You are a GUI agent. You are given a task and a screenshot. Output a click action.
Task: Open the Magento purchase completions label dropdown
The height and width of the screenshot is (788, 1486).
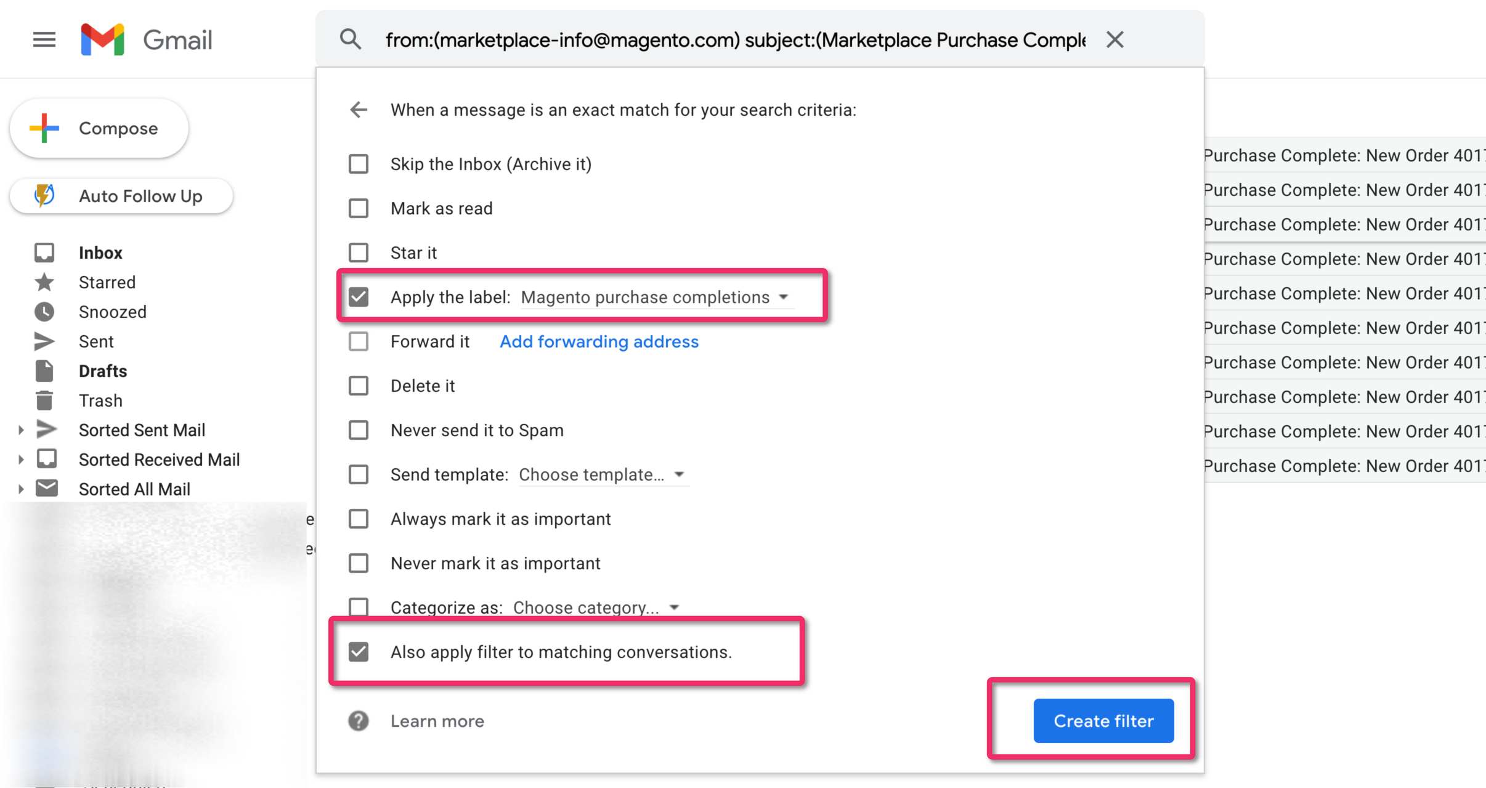[x=657, y=297]
